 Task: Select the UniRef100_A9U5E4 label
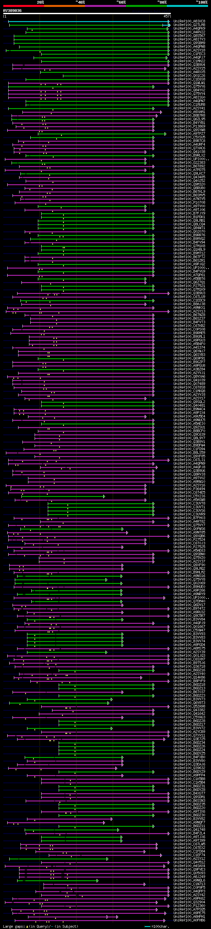(189, 417)
